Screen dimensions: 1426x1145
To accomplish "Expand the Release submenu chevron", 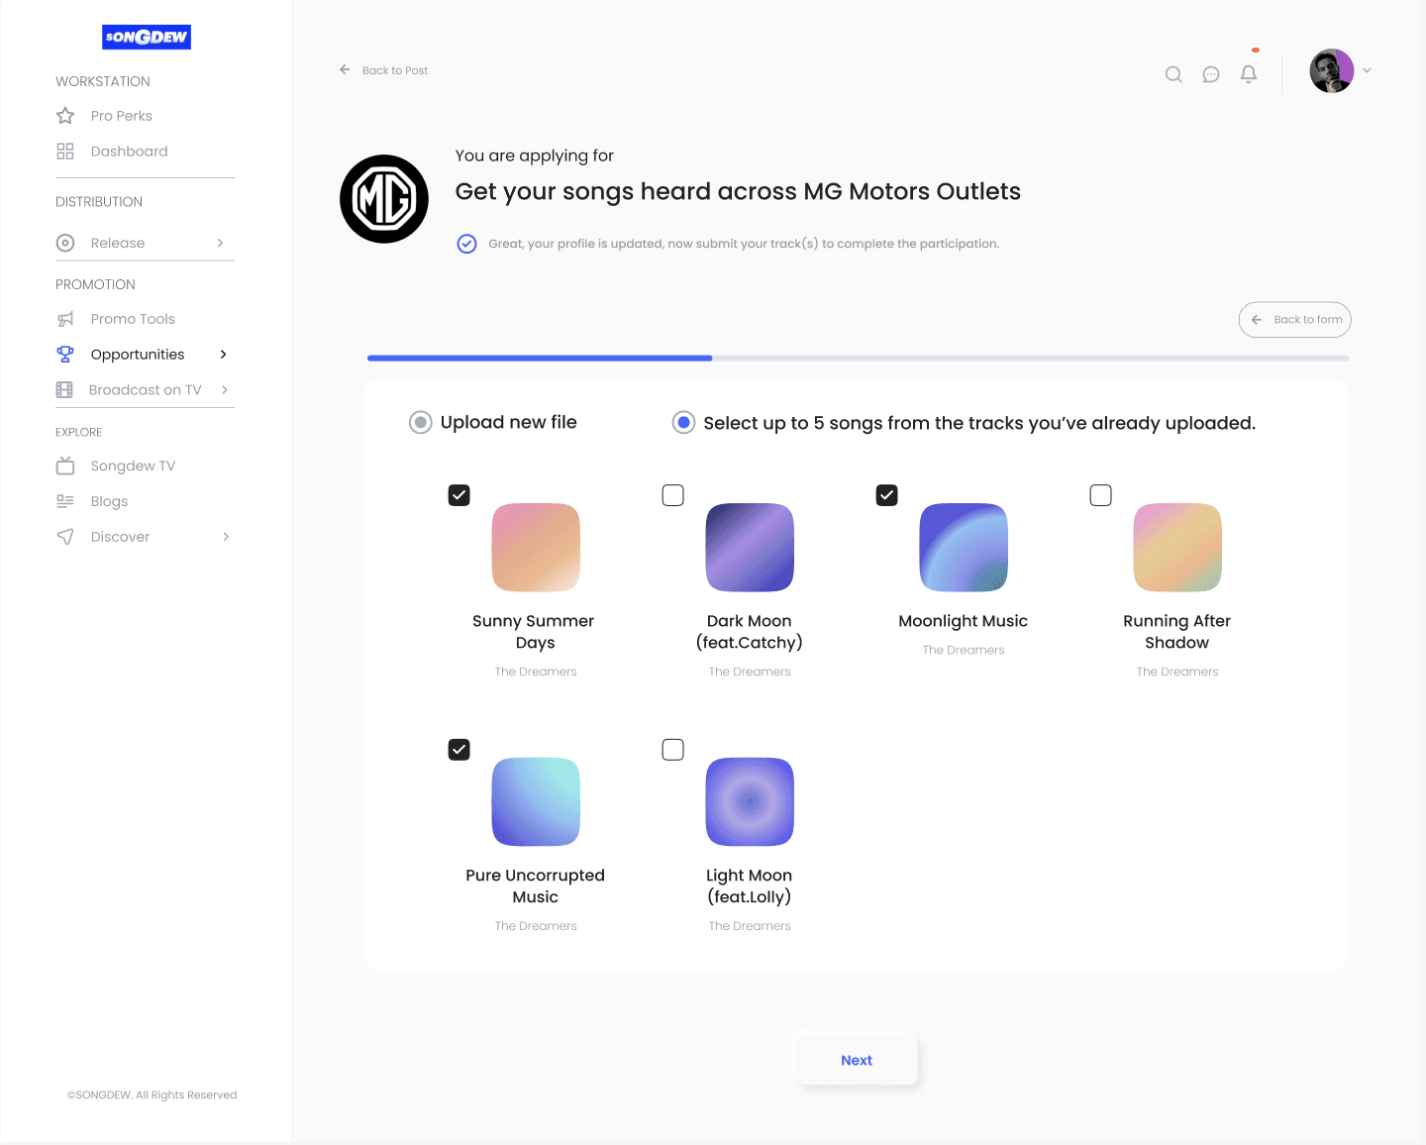I will click(x=221, y=243).
